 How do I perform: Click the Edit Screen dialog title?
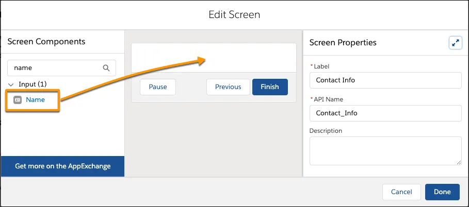(x=234, y=14)
